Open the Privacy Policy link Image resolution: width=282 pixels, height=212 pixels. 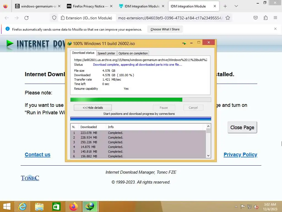tap(240, 155)
